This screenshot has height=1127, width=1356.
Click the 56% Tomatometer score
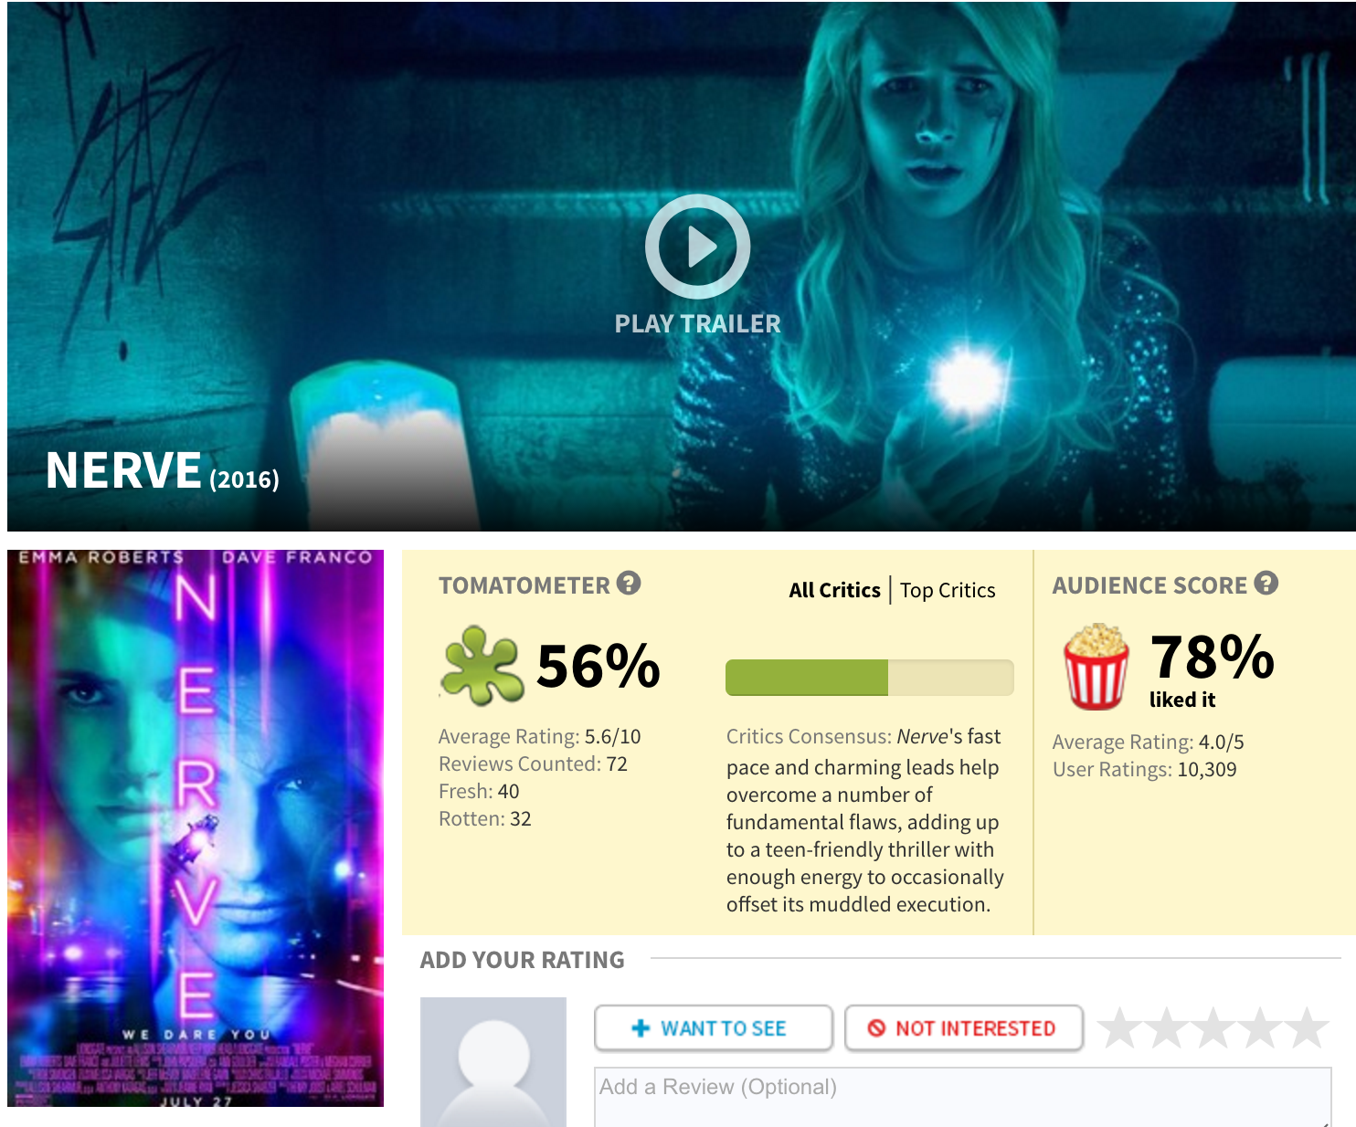[599, 666]
